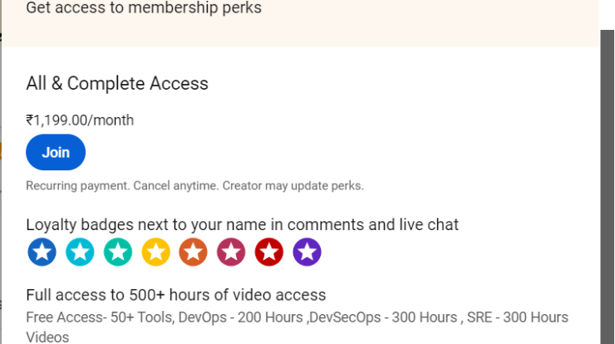Click 'Full access to 500+ hours' perk heading
The width and height of the screenshot is (615, 344).
[175, 295]
